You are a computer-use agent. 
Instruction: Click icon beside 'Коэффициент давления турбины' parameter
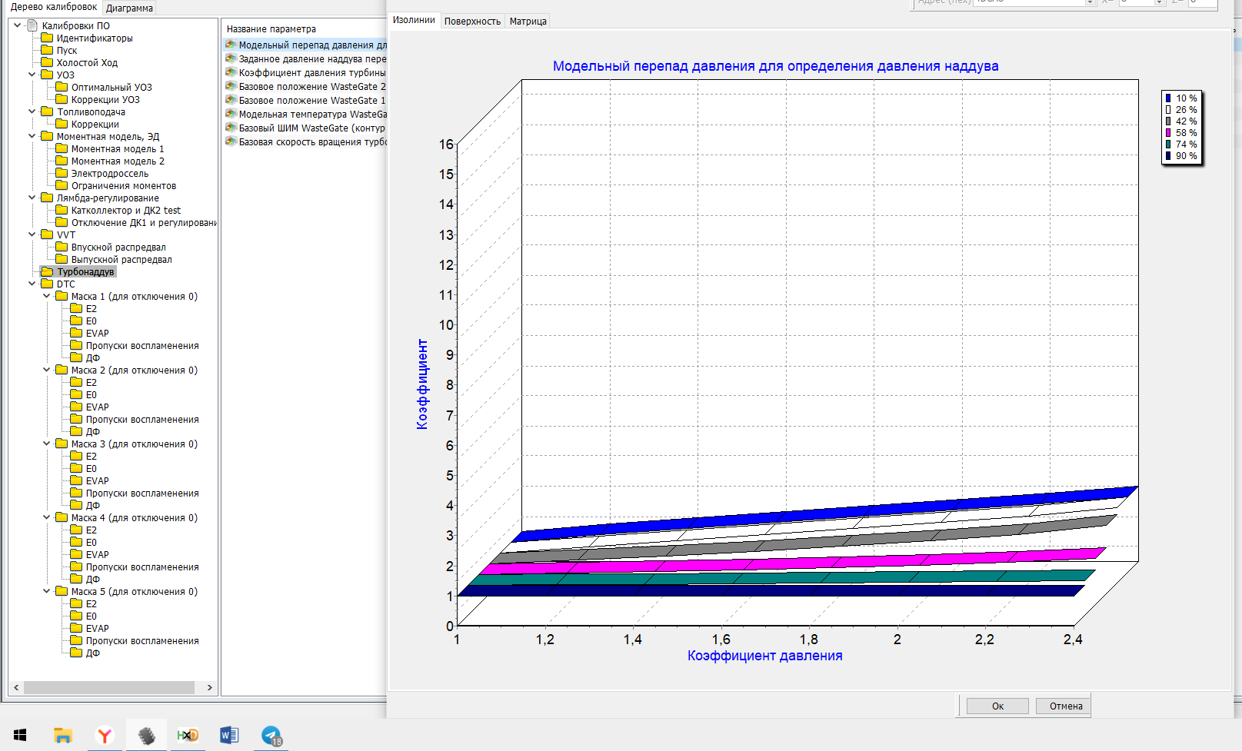click(x=230, y=72)
